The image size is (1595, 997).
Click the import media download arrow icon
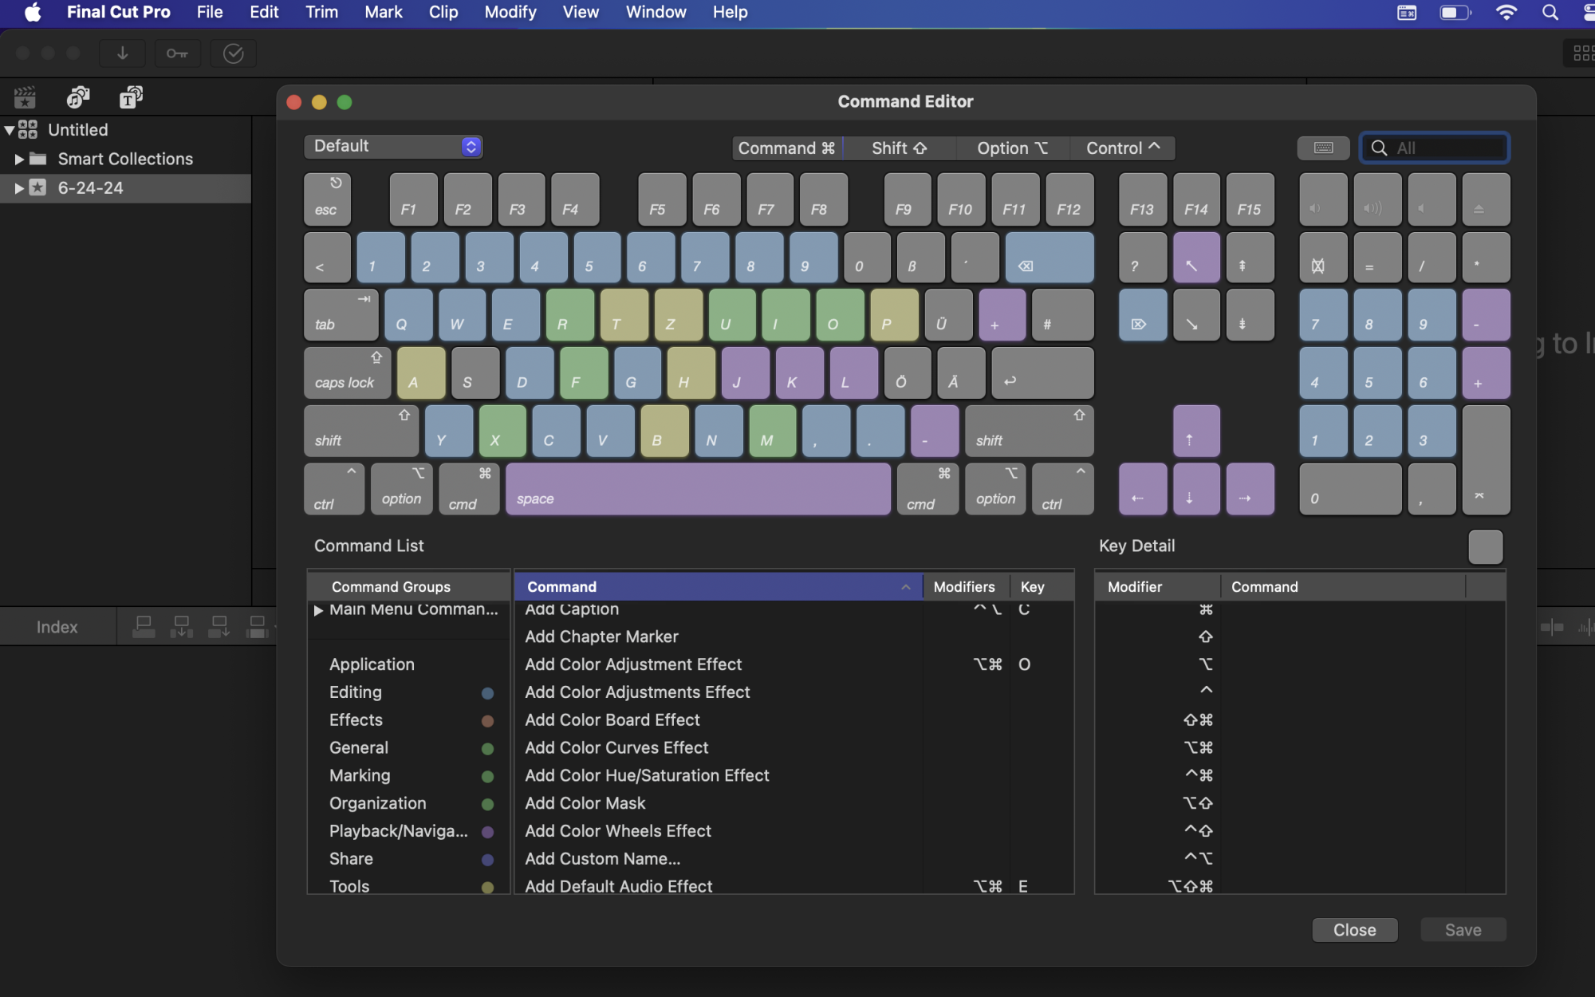tap(122, 53)
